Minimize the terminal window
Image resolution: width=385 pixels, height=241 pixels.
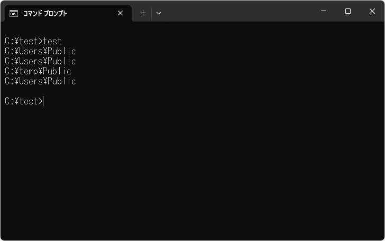tap(324, 11)
